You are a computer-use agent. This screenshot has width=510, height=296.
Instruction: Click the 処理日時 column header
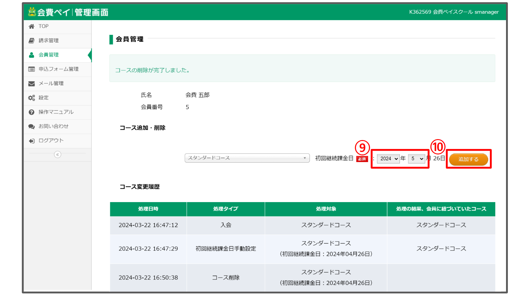148,209
